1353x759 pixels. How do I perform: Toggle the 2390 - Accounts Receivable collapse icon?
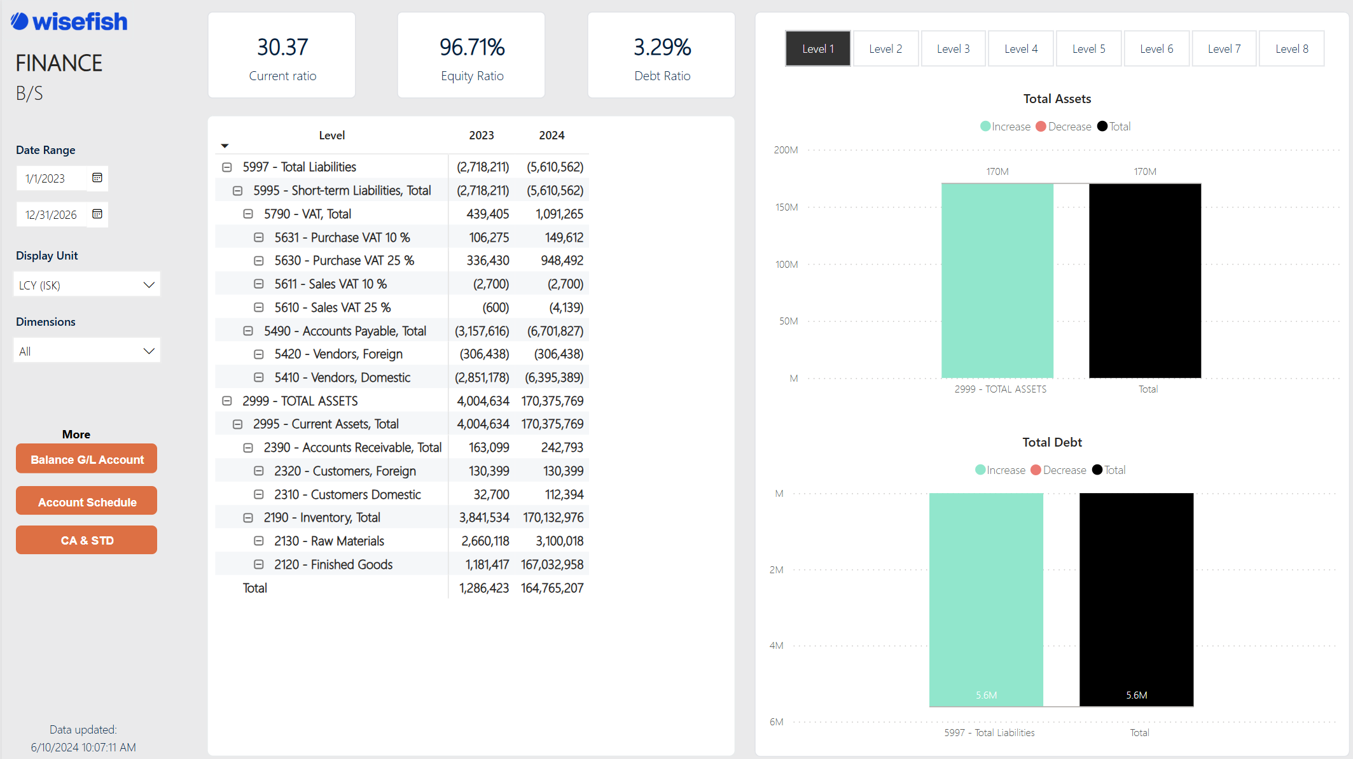click(x=248, y=448)
